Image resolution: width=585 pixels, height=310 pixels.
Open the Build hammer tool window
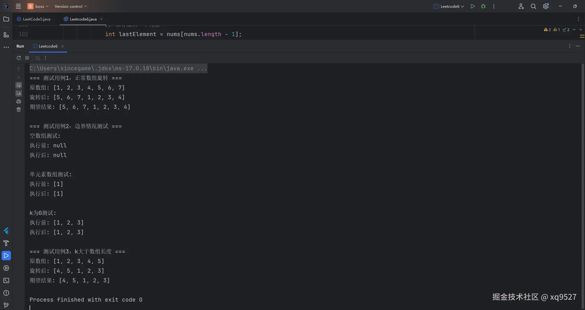tap(6, 243)
